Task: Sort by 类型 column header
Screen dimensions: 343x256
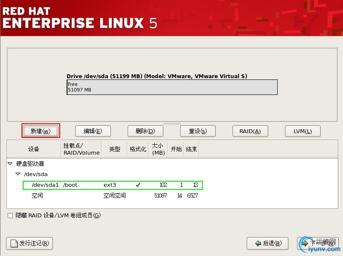Action: point(114,149)
